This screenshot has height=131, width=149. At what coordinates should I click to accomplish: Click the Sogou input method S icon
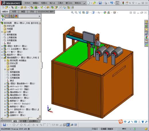coord(121,122)
